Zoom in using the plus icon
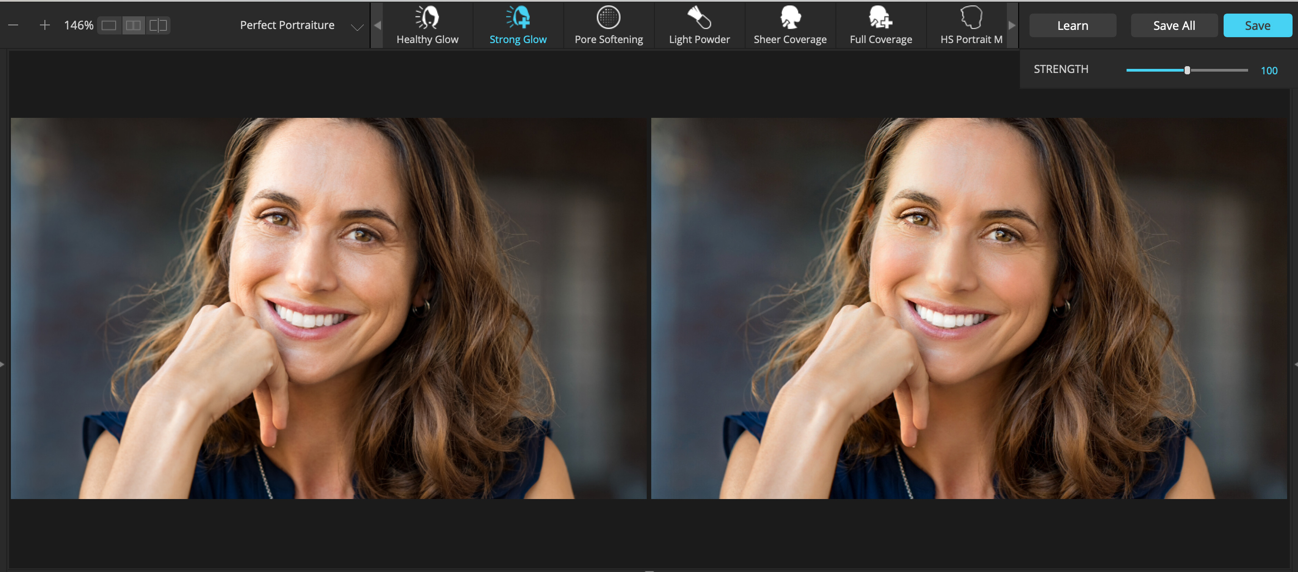Viewport: 1298px width, 572px height. pyautogui.click(x=45, y=24)
